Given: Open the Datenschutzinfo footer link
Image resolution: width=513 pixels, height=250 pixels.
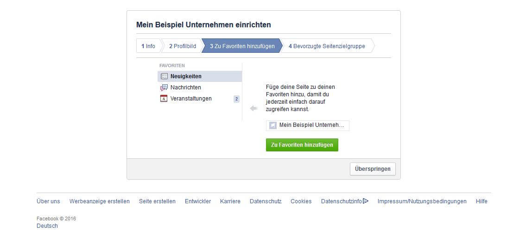Looking at the screenshot, I should click(x=342, y=201).
